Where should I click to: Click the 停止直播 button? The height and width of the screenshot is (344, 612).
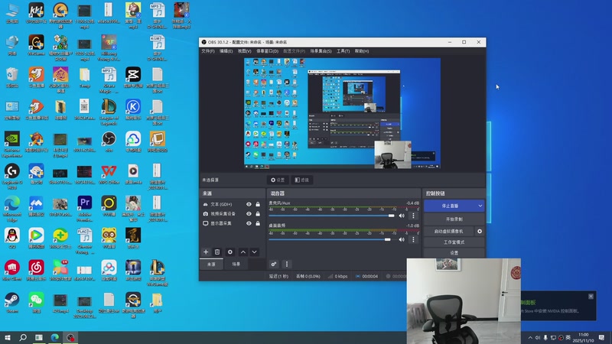click(x=450, y=206)
